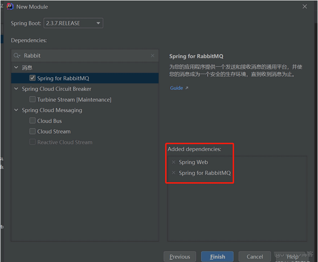This screenshot has width=318, height=262.
Task: Collapse the Spring Cloud Messaging group
Action: click(16, 111)
